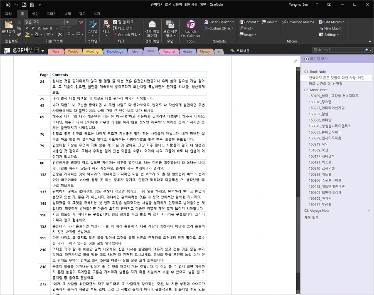
Task: Click the Cut scissors icon
Action: (19, 22)
